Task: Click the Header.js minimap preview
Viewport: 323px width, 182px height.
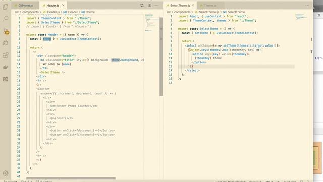Action: click(151, 23)
